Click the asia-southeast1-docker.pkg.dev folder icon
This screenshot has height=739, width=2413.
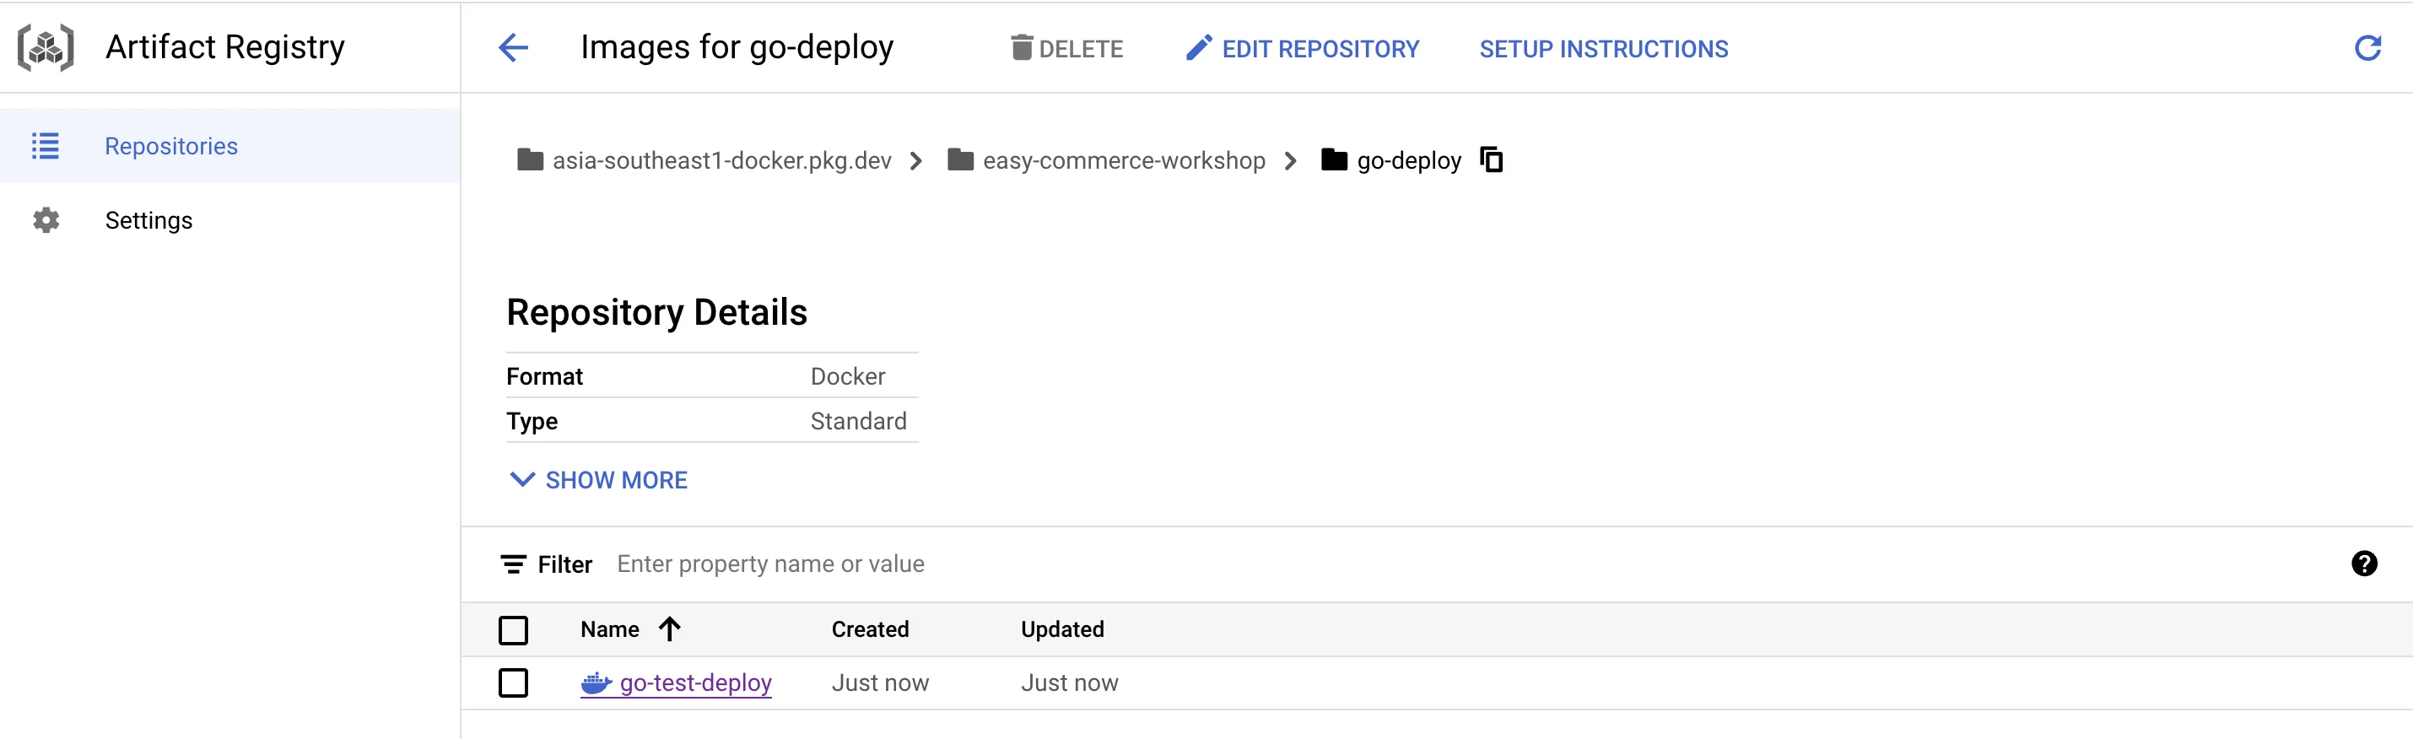click(530, 160)
